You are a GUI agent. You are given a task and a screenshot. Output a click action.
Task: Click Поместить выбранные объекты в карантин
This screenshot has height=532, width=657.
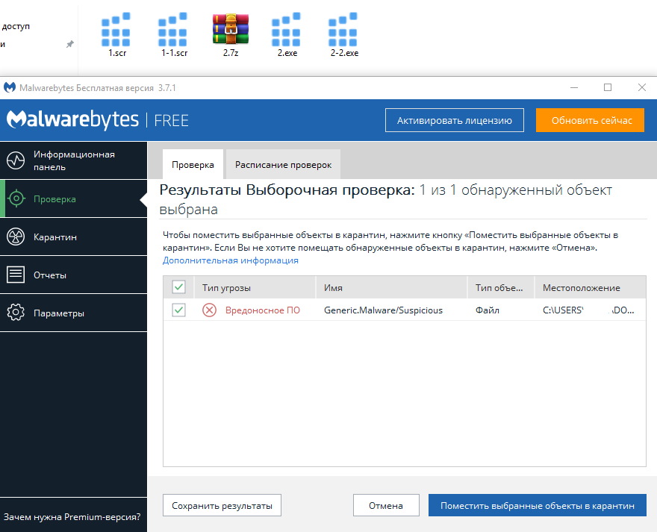point(537,505)
